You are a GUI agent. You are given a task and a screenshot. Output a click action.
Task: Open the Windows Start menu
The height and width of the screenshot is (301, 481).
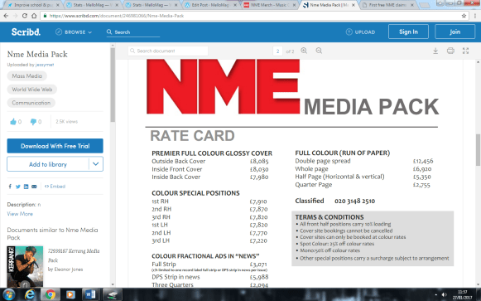8,294
